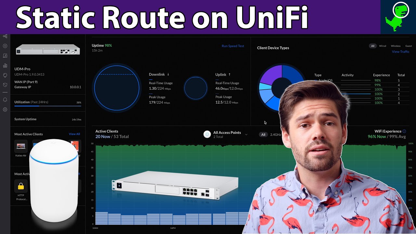This screenshot has height=234, width=416.
Task: Click the 99% experience value row
Action: (x=377, y=85)
